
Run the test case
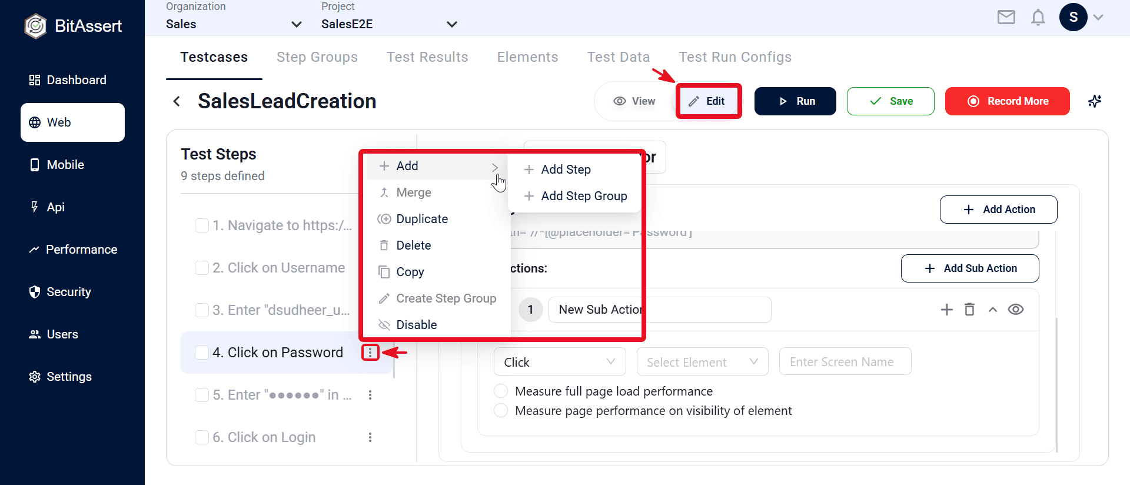click(x=795, y=101)
